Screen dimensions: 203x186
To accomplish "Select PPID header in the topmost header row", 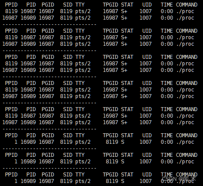I will pyautogui.click(x=11, y=5).
